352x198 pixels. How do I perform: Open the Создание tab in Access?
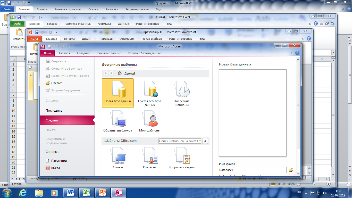(x=83, y=53)
